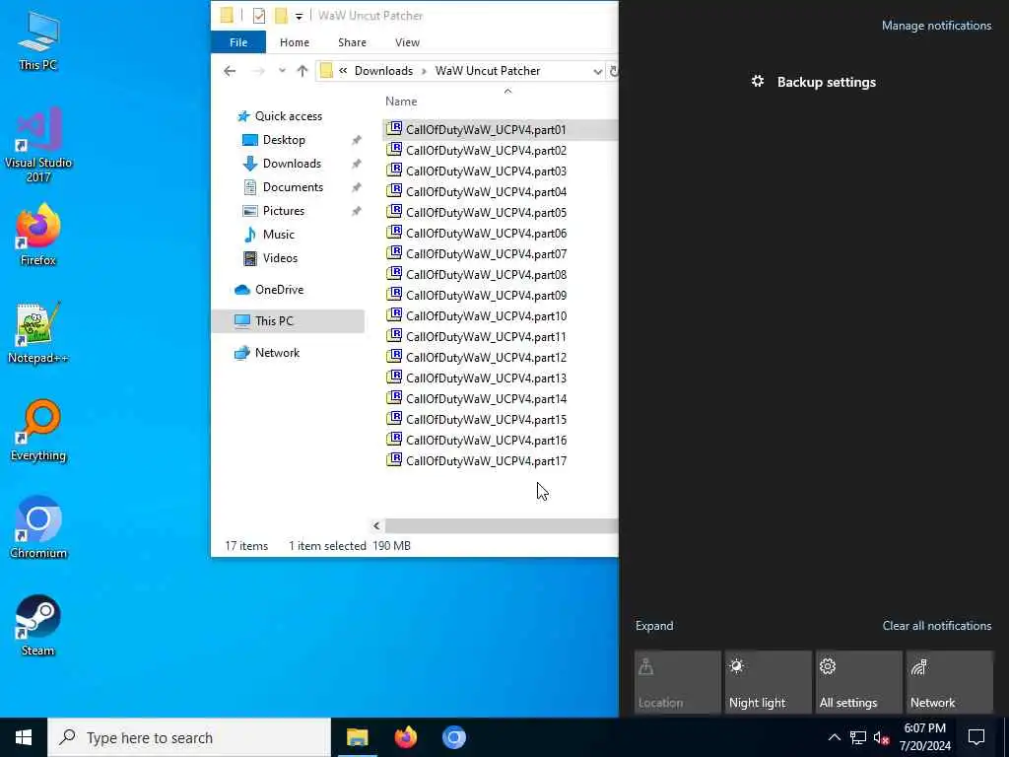Image resolution: width=1009 pixels, height=757 pixels.
Task: Open File Explorer in the taskbar
Action: pyautogui.click(x=357, y=737)
